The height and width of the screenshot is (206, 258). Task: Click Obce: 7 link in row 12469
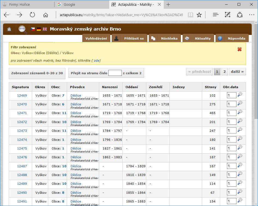(63, 95)
